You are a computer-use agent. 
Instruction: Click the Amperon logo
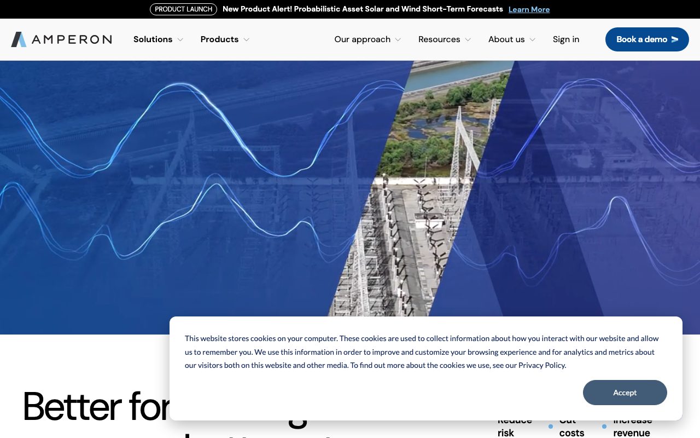pyautogui.click(x=61, y=39)
